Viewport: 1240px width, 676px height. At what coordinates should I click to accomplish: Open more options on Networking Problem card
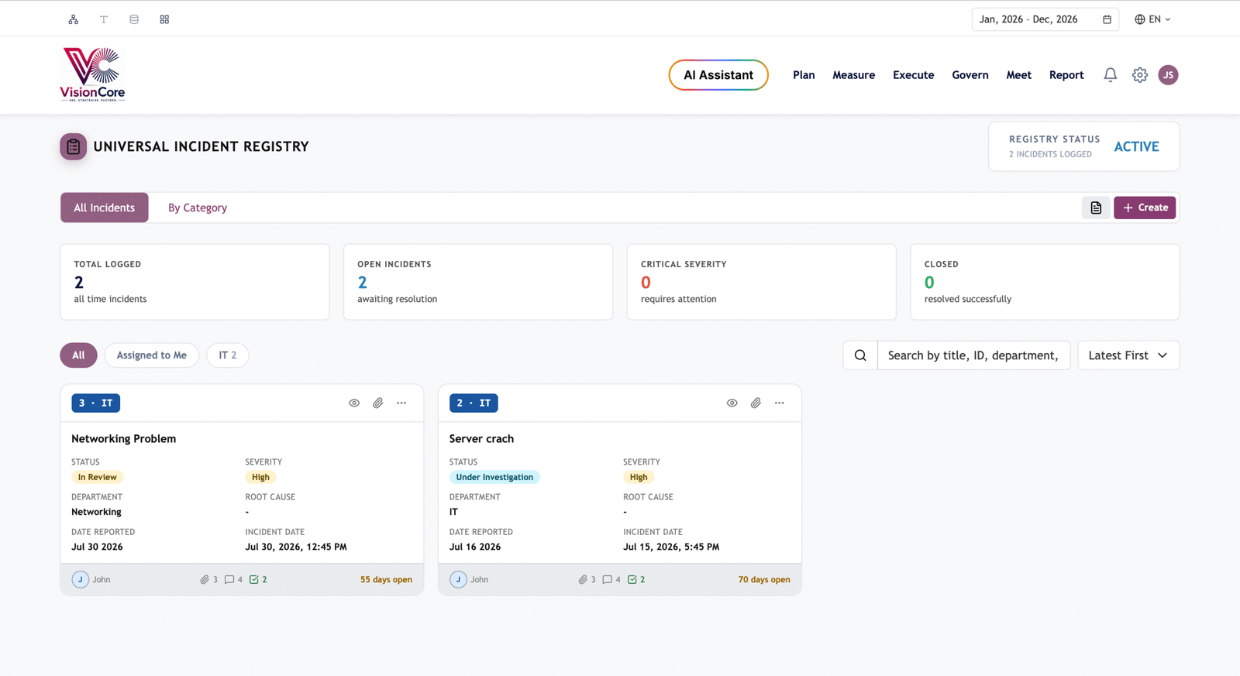(x=401, y=403)
